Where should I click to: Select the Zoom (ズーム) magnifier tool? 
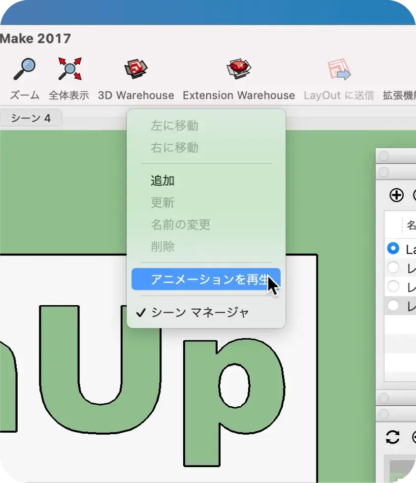click(24, 69)
